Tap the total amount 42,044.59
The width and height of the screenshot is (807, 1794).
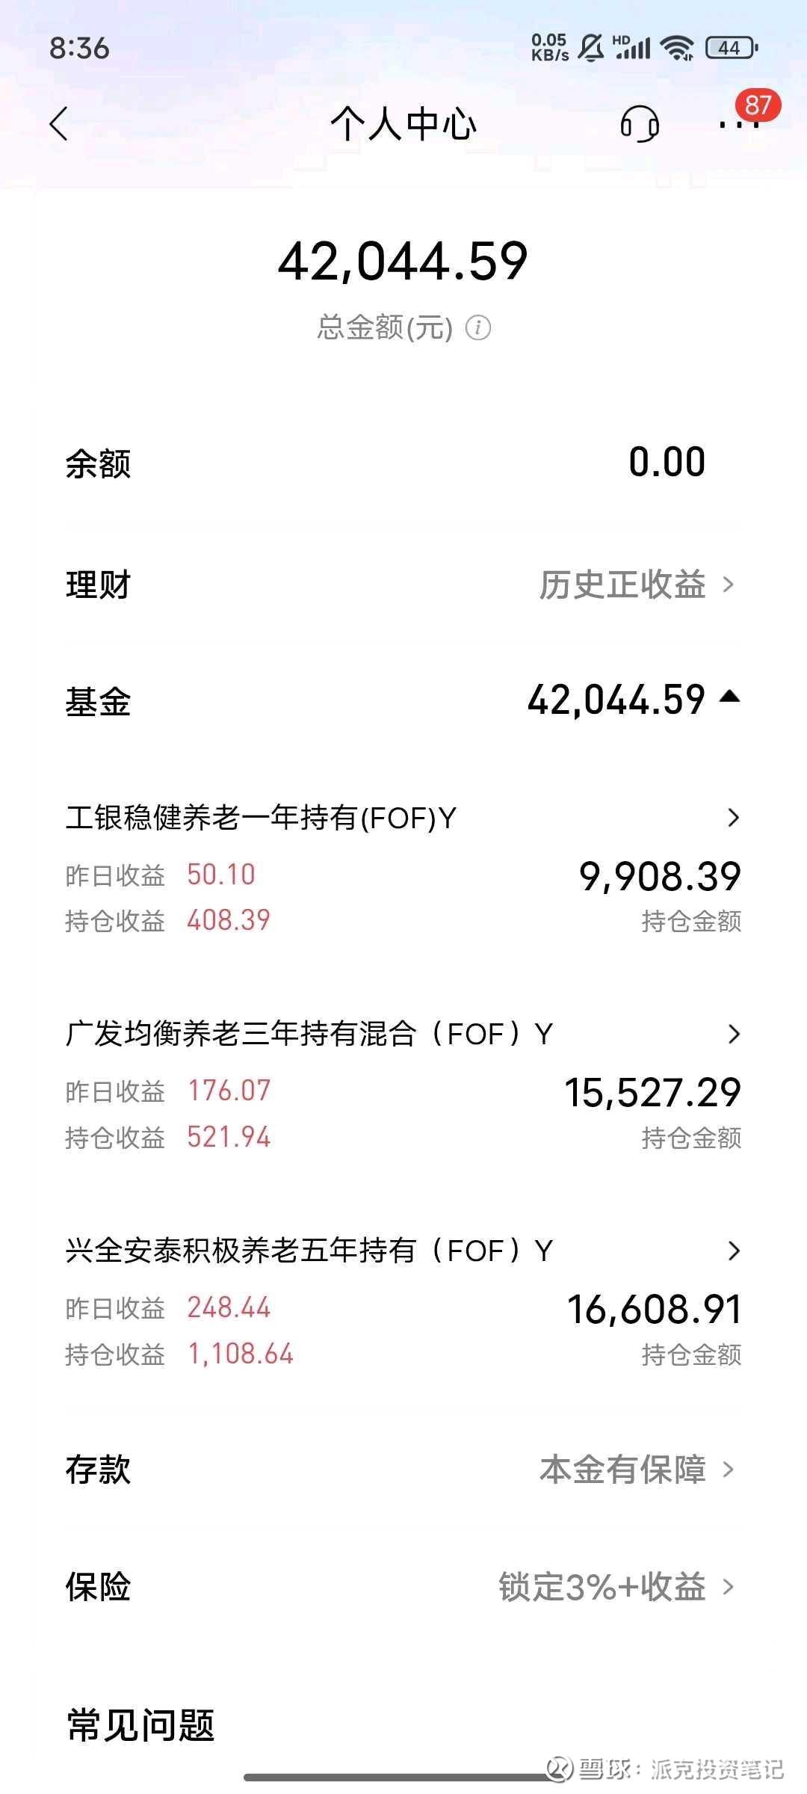click(403, 262)
